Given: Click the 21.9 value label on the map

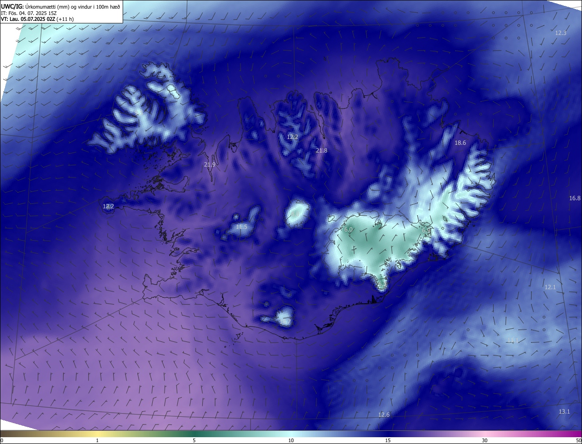Looking at the screenshot, I should point(210,165).
